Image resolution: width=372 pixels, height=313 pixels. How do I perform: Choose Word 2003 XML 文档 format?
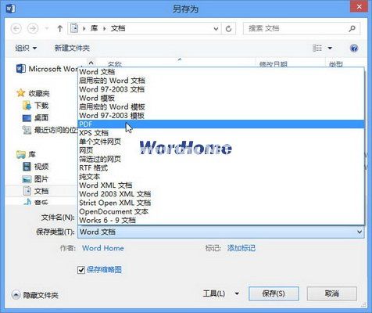pyautogui.click(x=221, y=194)
